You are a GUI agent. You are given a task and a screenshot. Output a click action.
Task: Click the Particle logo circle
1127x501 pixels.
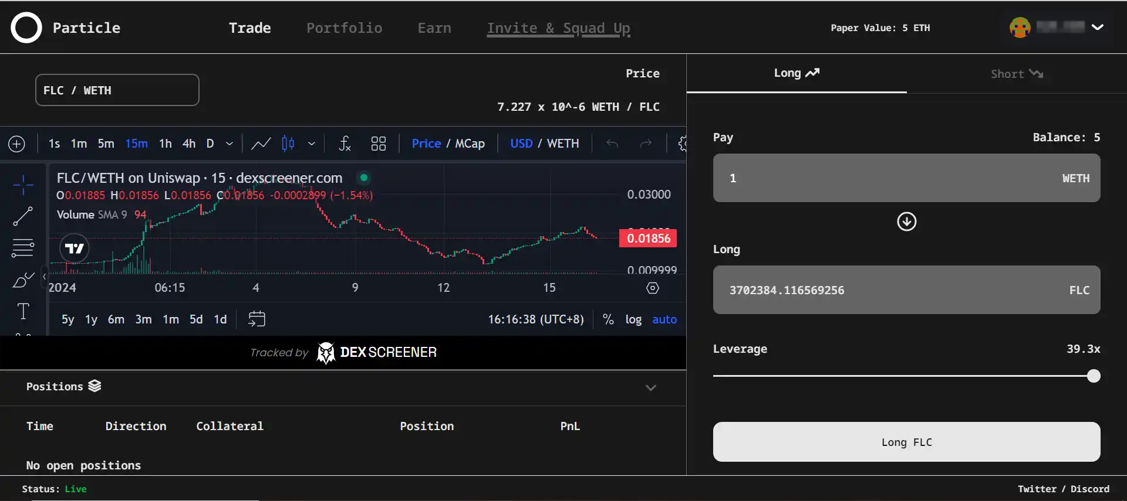pyautogui.click(x=26, y=28)
